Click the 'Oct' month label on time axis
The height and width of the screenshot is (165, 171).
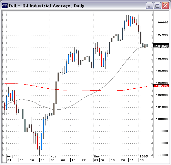tap(10, 156)
